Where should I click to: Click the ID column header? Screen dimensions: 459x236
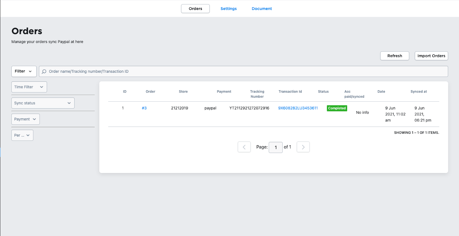click(125, 92)
